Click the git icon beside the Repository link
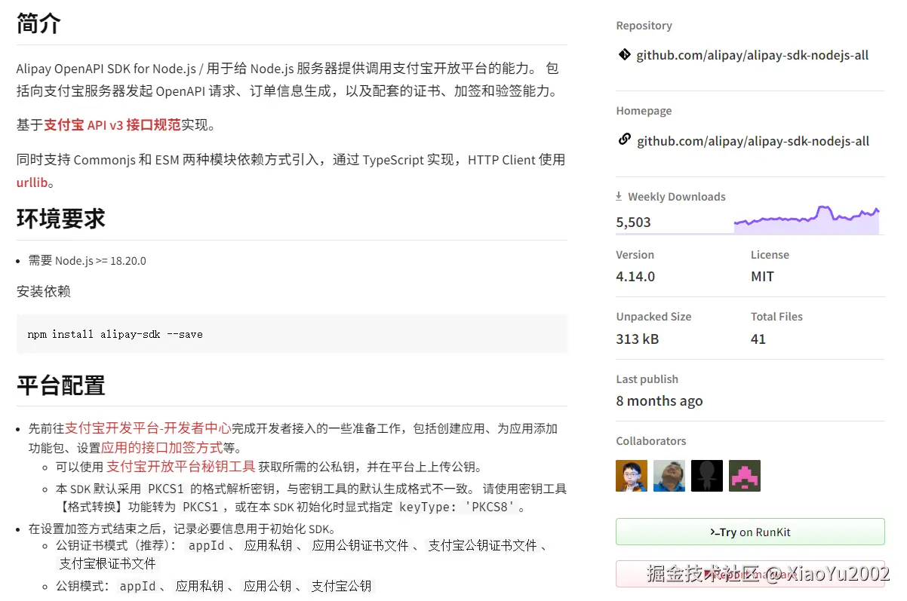The image size is (907, 601). [624, 54]
